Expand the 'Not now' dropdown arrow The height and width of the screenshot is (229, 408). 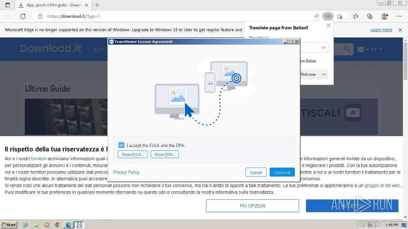(324, 74)
